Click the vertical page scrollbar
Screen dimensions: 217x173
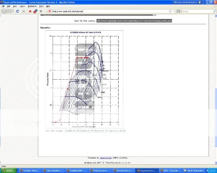[215, 90]
